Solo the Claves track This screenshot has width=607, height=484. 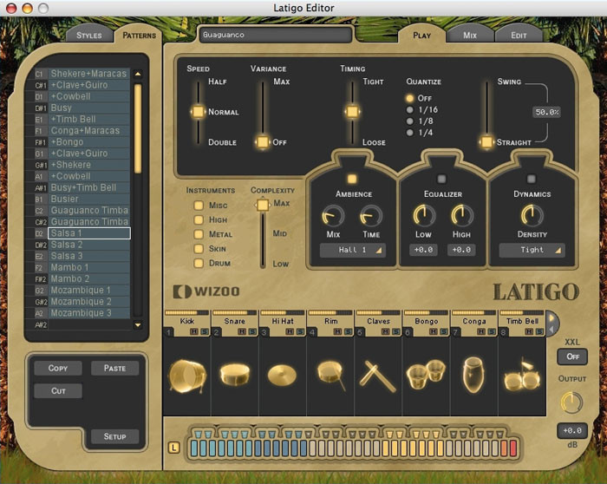coord(395,332)
